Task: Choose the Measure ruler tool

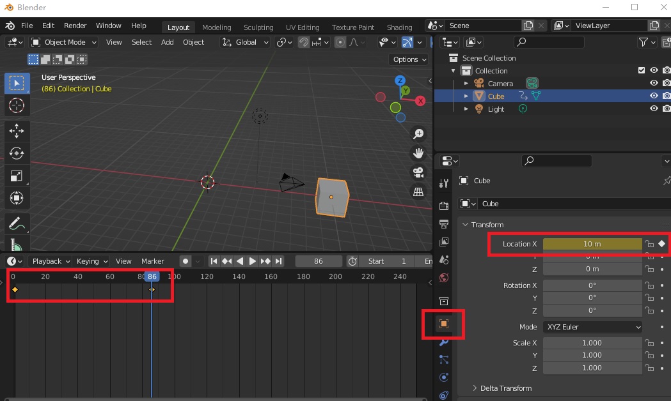Action: click(17, 245)
